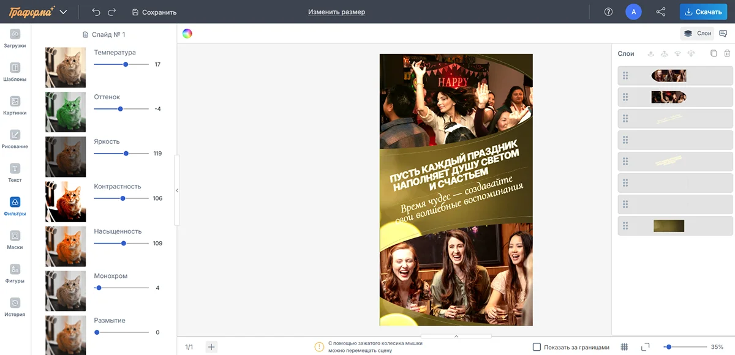Duplicate layer with copy icon

[714, 54]
